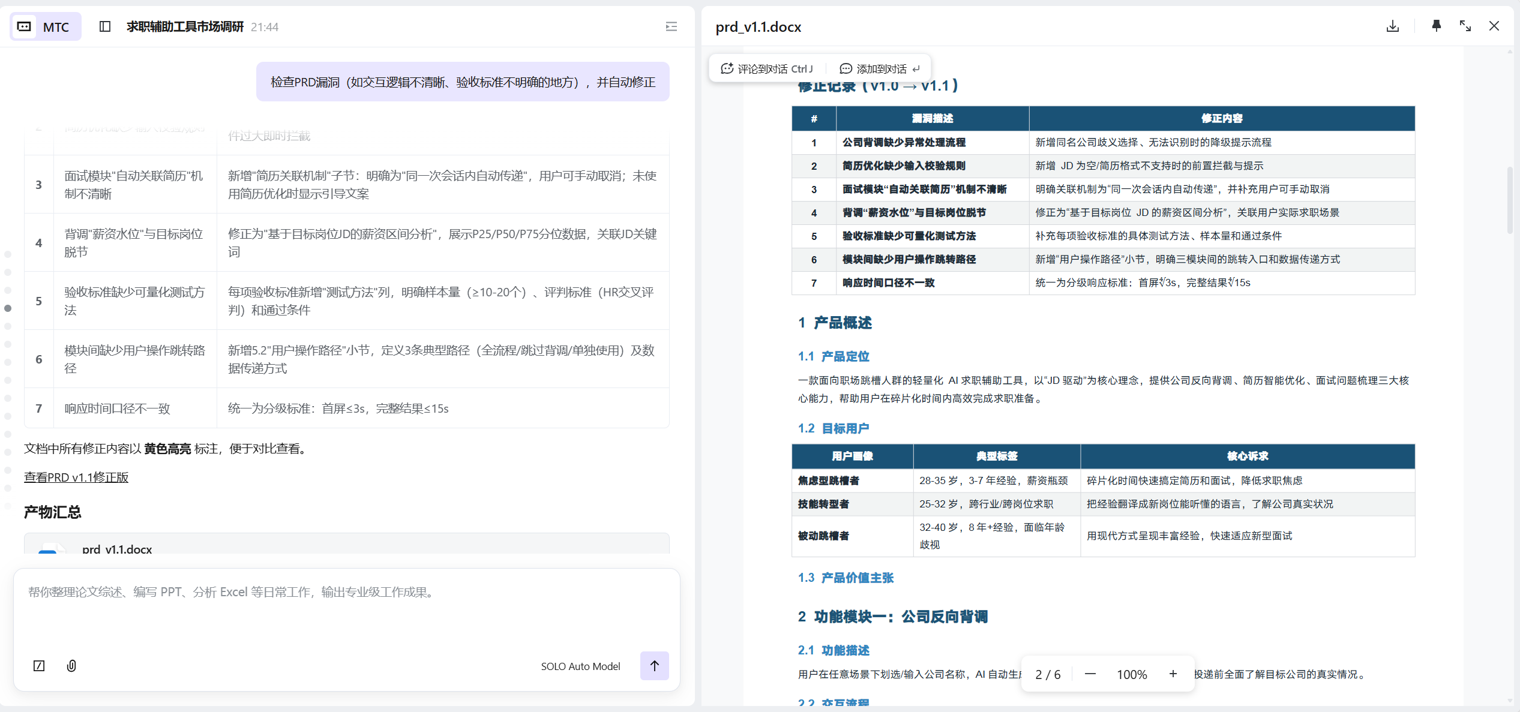Pin the prd_v1.1.docx preview panel
The width and height of the screenshot is (1520, 712).
(x=1436, y=26)
